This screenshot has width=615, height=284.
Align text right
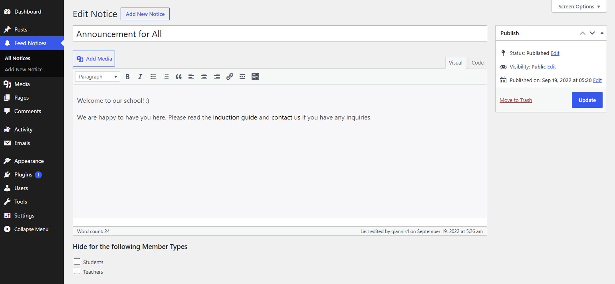(x=217, y=76)
